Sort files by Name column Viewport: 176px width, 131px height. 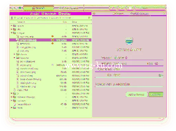(x=21, y=22)
